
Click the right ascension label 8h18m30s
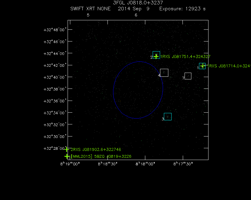pyautogui.click(x=107, y=164)
